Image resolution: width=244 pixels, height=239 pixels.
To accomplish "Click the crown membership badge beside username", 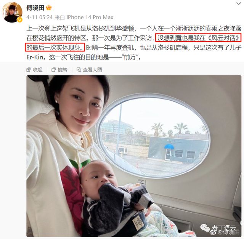I will pos(49,8).
